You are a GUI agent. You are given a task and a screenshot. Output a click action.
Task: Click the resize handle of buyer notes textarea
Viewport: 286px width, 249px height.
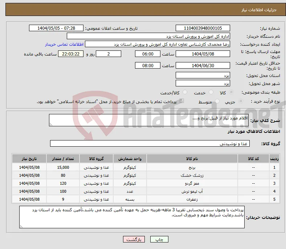point(21,226)
